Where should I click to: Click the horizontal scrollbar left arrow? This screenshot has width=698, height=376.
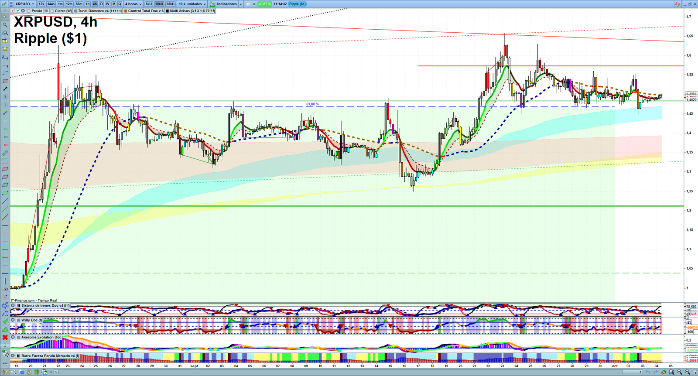click(56, 372)
